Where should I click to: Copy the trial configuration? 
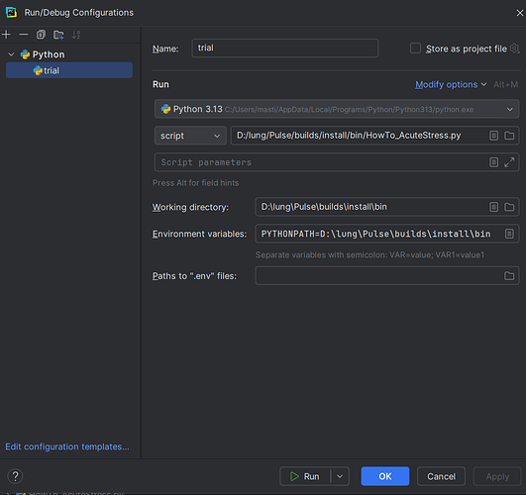point(41,35)
